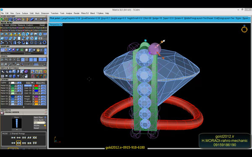Click the back arrow in Icon History
The image size is (252, 157).
pos(41,19)
